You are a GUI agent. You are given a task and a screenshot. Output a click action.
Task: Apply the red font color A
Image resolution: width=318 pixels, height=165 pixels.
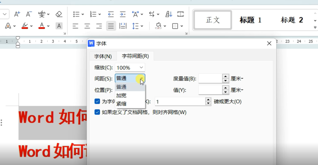click(42, 26)
